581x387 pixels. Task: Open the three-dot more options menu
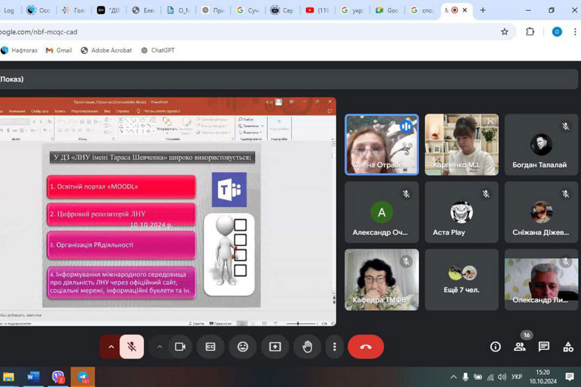coord(334,347)
